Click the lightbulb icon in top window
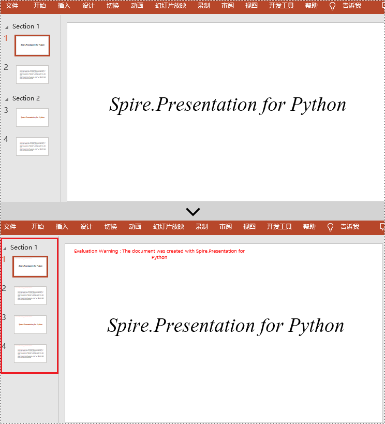 pyautogui.click(x=332, y=6)
